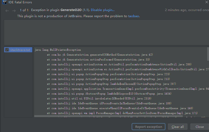Click the UIUtil.invokeLaterIfNeeded stack line
The width and height of the screenshot is (209, 132).
pyautogui.click(x=99, y=98)
